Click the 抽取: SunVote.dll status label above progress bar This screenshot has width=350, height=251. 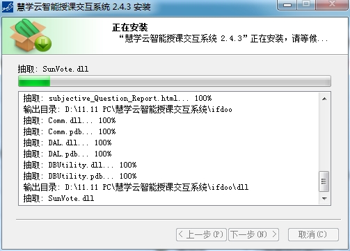point(53,69)
